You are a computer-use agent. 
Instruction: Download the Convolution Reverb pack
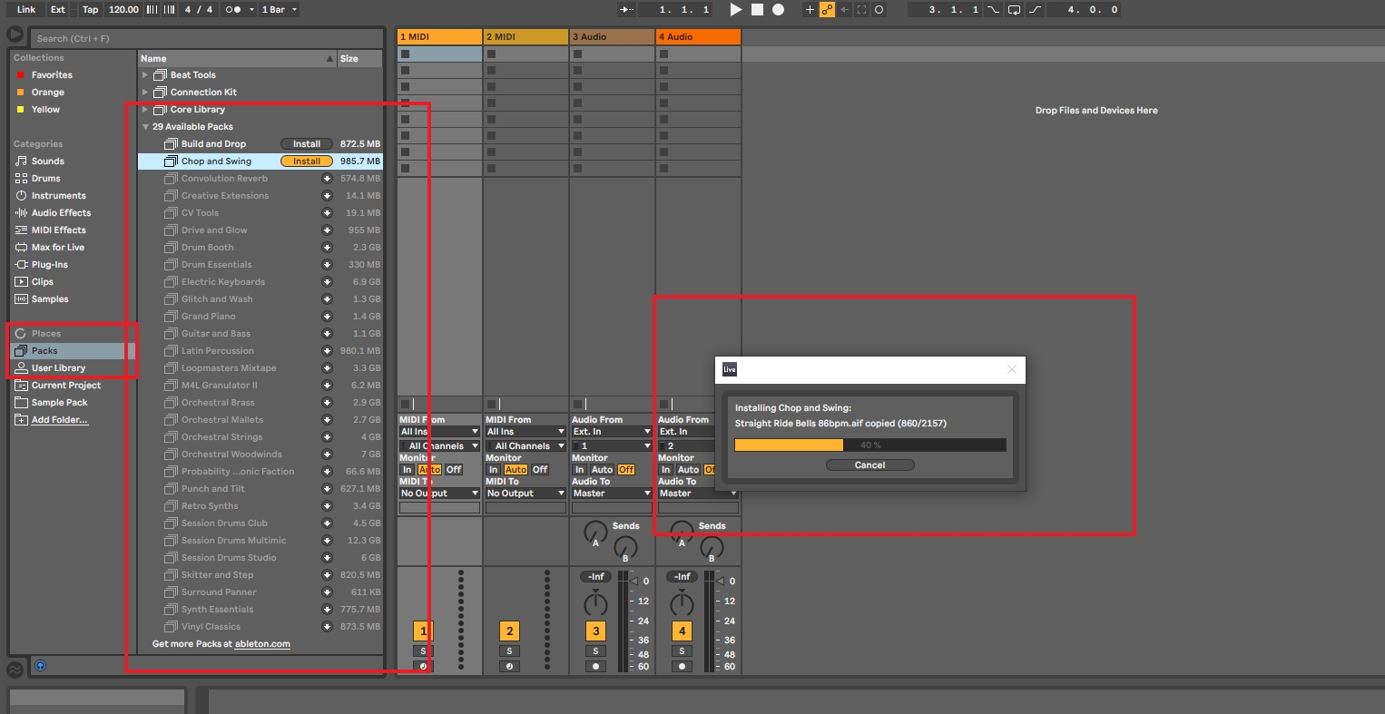(x=327, y=179)
